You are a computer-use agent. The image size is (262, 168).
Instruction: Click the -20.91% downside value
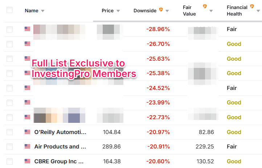[x=159, y=147]
